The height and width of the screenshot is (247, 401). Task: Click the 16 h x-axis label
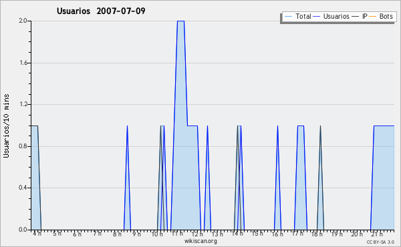(x=277, y=234)
